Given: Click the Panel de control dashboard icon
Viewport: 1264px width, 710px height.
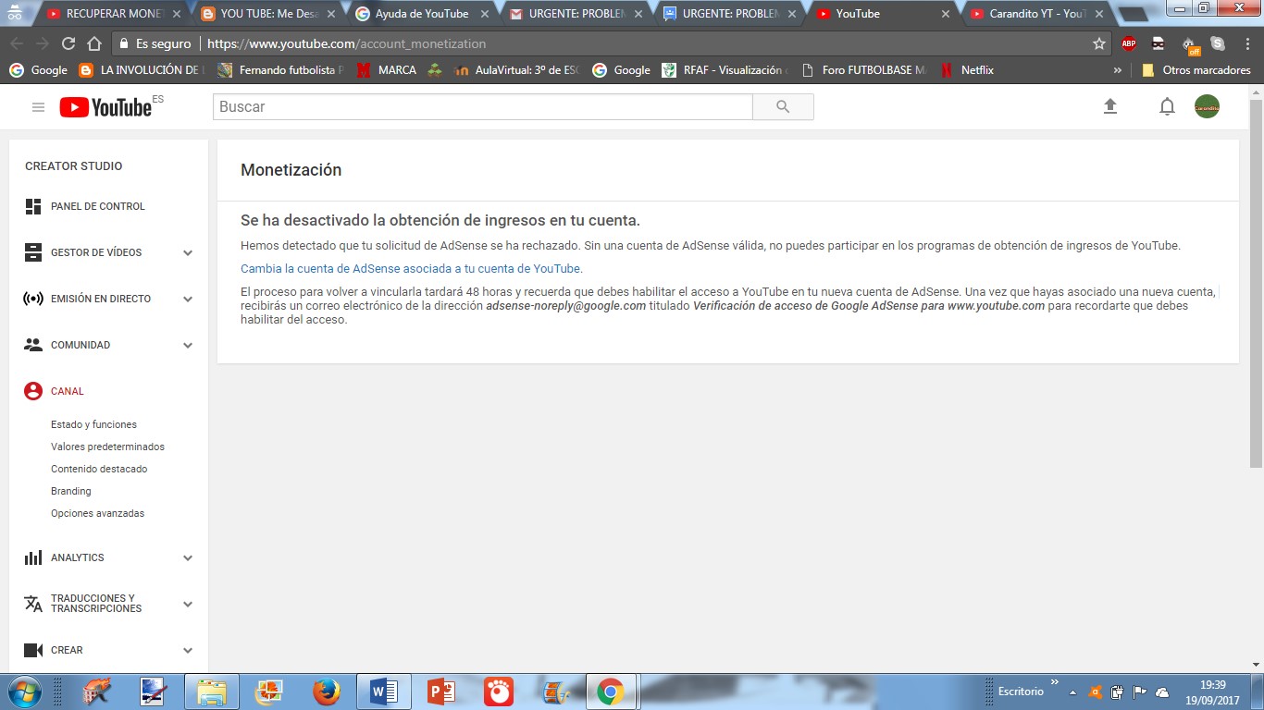Looking at the screenshot, I should pyautogui.click(x=33, y=206).
